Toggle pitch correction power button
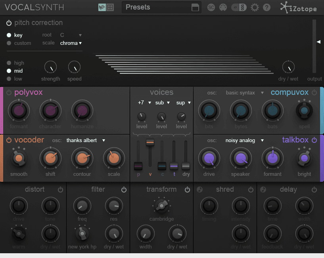The image size is (324, 258). tap(9, 23)
